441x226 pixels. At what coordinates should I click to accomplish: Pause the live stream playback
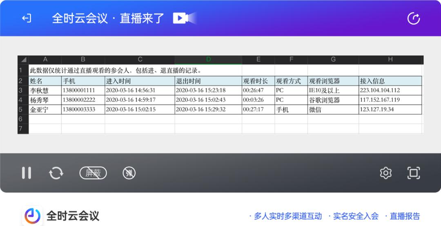click(27, 173)
